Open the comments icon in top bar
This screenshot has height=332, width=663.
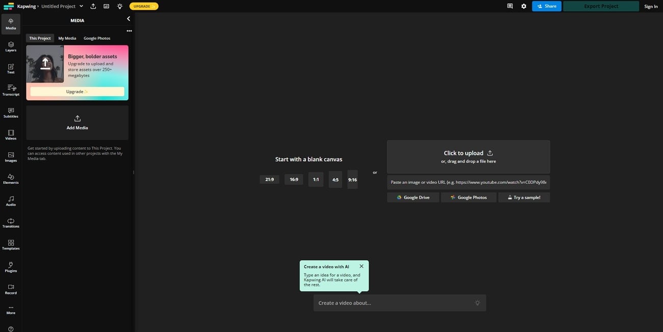coord(510,6)
